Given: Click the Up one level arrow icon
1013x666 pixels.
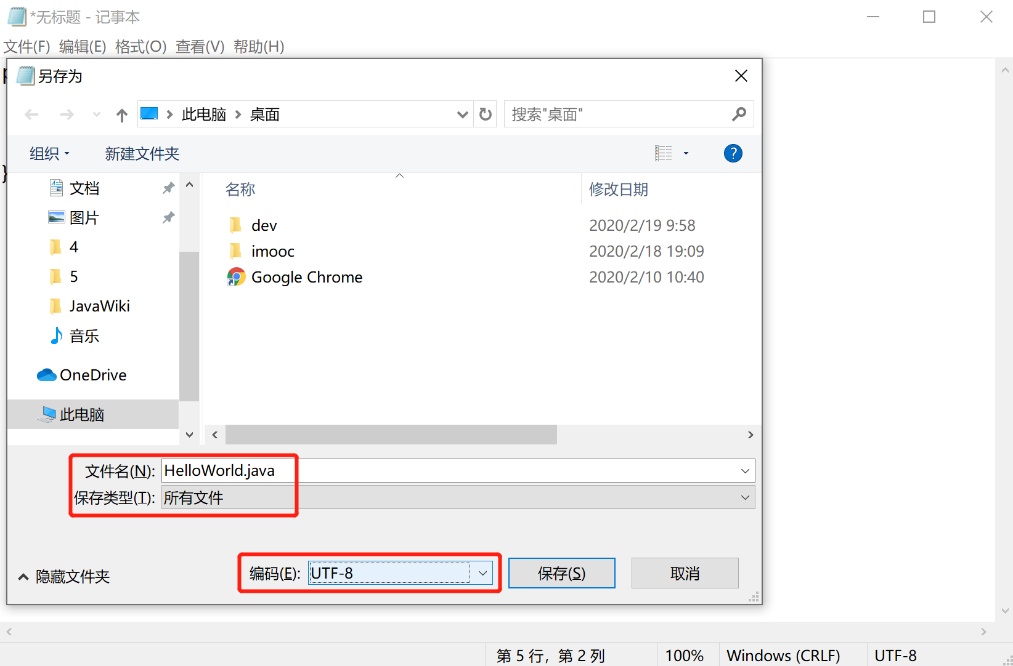Looking at the screenshot, I should pos(121,114).
